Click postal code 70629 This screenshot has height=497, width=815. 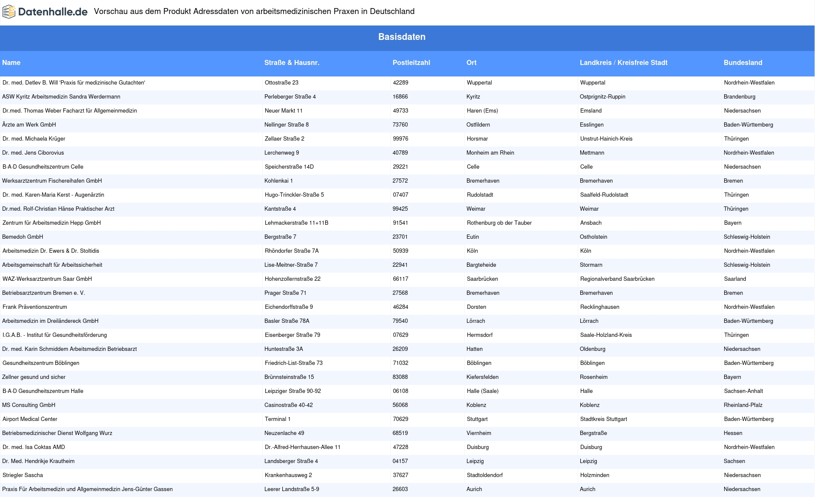(400, 419)
